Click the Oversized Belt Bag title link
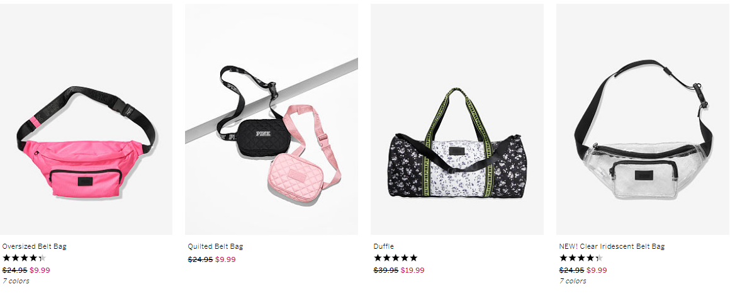730x301 pixels. tap(35, 246)
